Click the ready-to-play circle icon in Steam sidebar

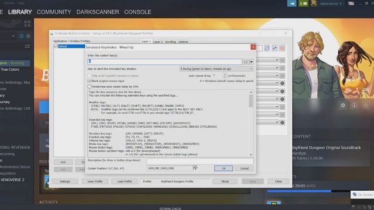tap(29, 36)
